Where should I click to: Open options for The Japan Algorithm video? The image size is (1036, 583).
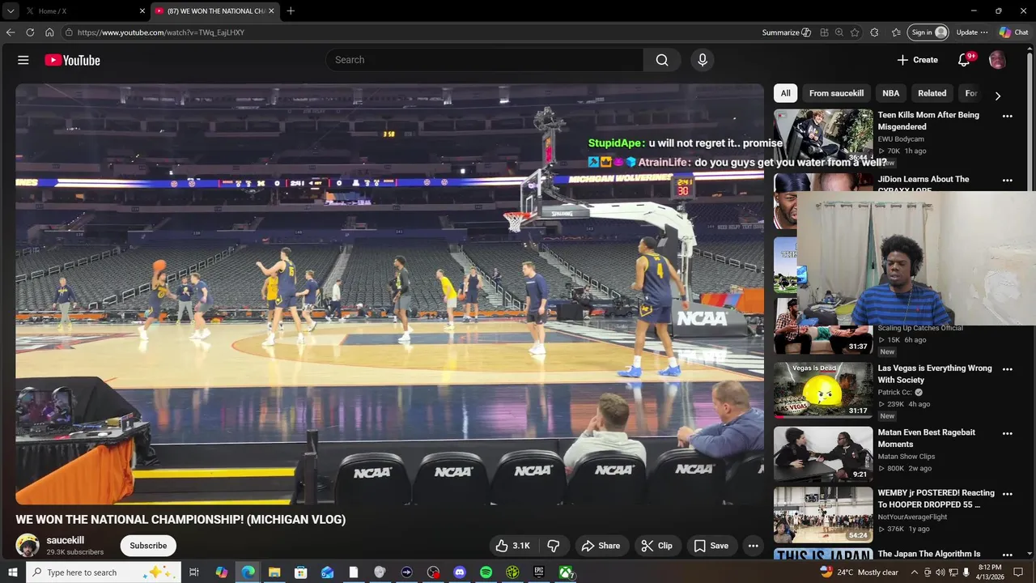point(1008,555)
